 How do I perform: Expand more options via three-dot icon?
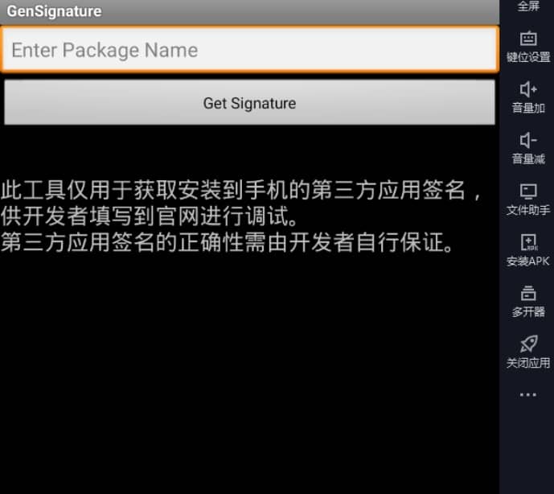pyautogui.click(x=528, y=394)
